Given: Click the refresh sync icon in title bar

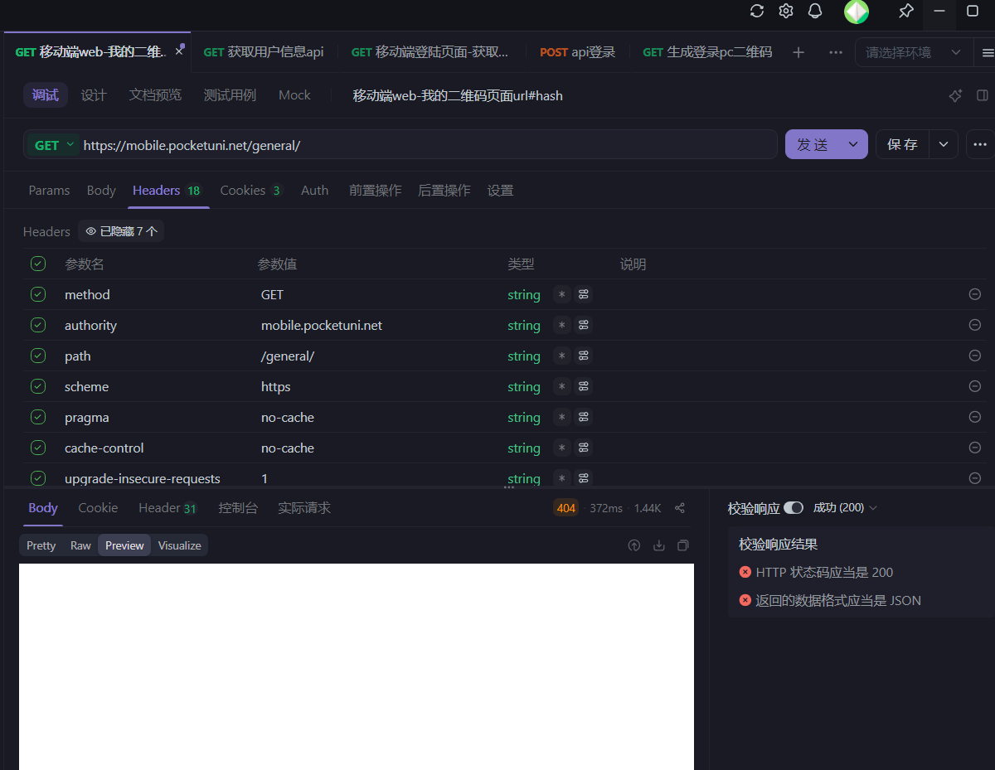Looking at the screenshot, I should [756, 11].
